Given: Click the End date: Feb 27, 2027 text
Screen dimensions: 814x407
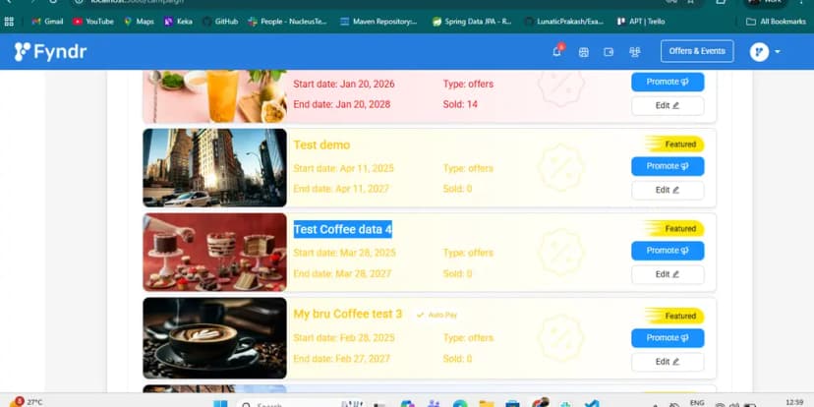Looking at the screenshot, I should coord(341,359).
